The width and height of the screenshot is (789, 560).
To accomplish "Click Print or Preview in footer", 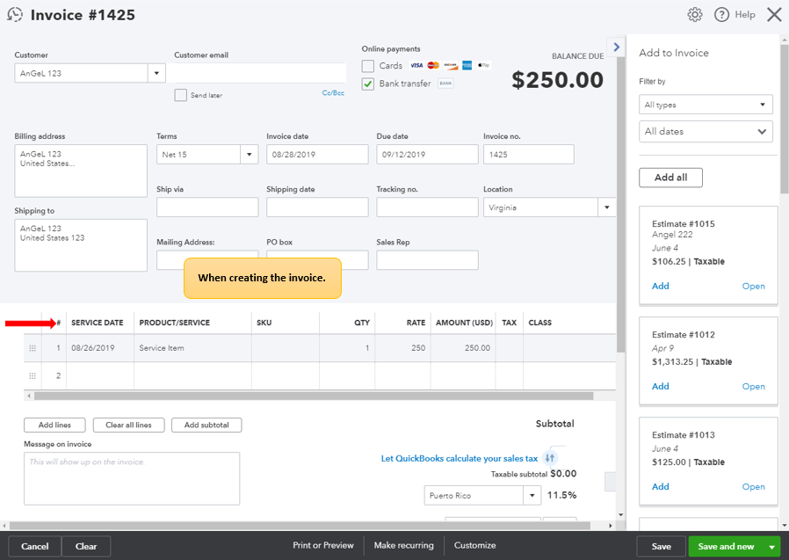I will tap(323, 545).
